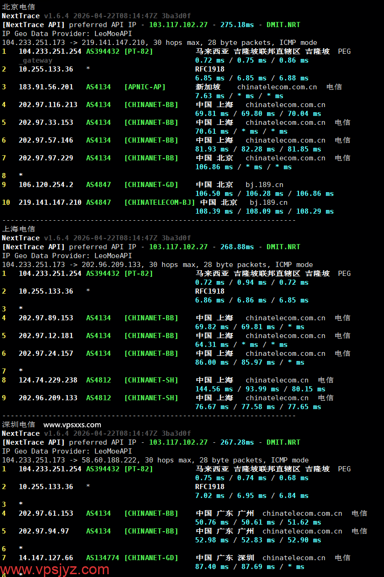Viewport: 384px width, 577px height.
Task: Click the '深圳电信' section heading
Action: tap(19, 425)
